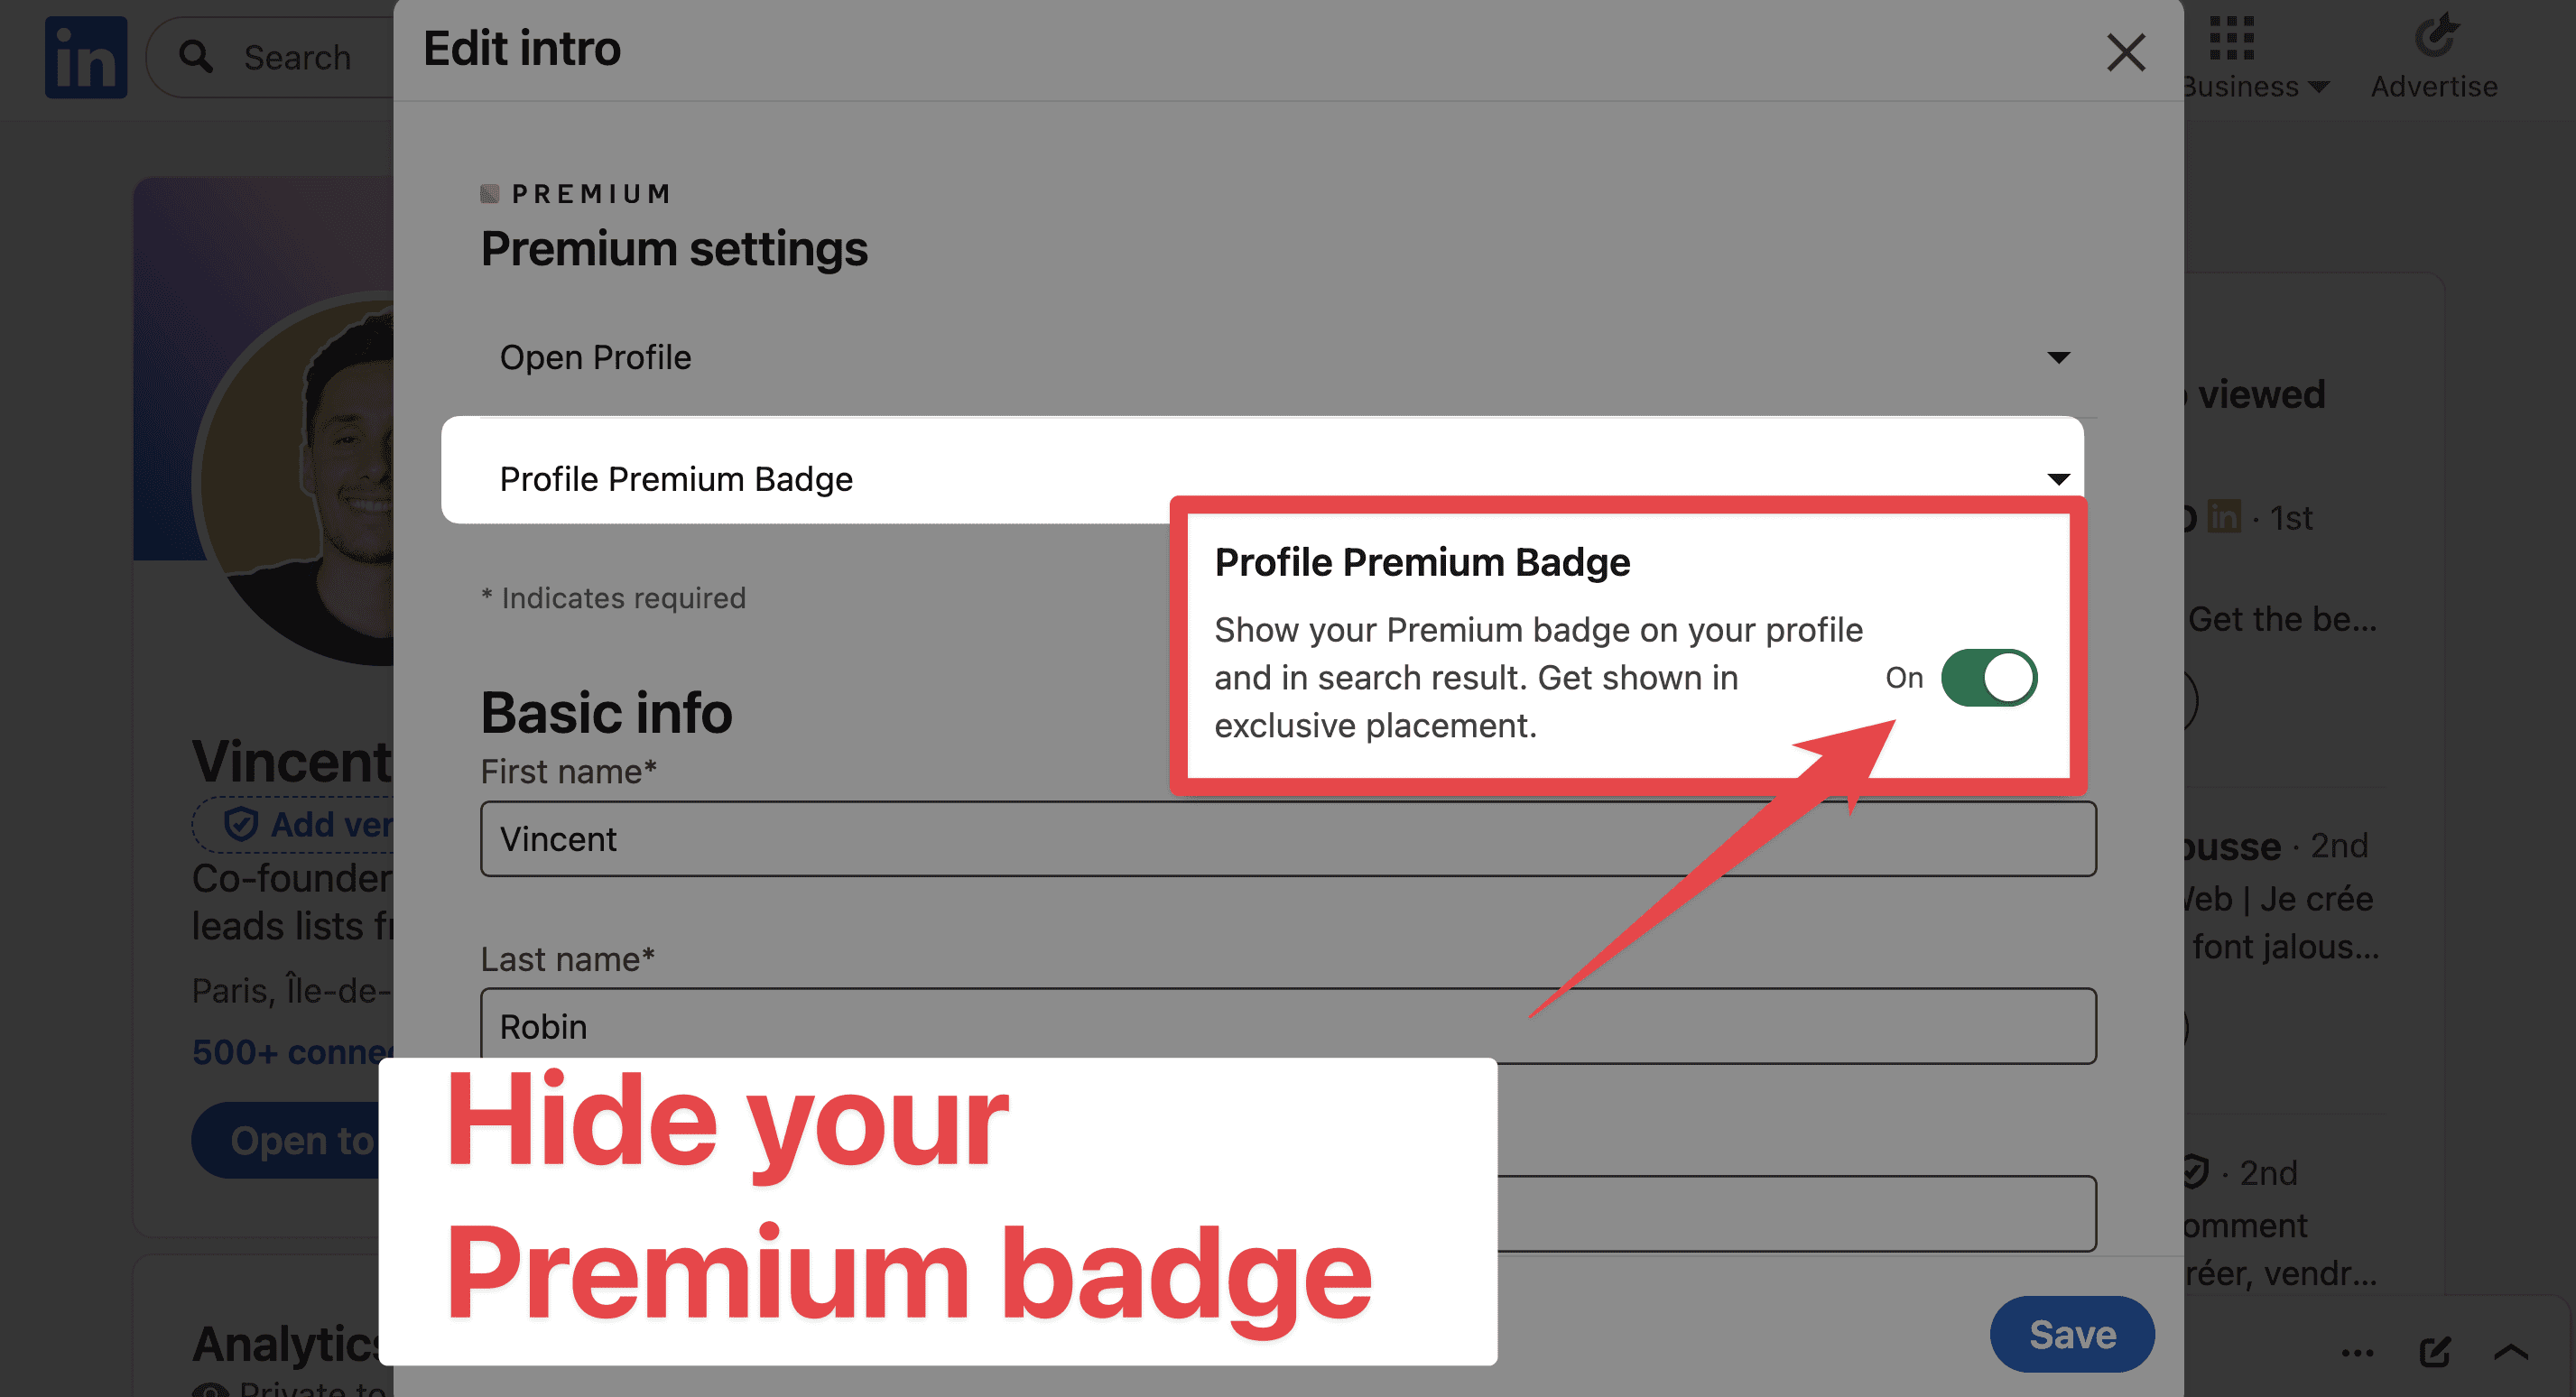Toggle off the Profile Premium Badge switch

1989,678
